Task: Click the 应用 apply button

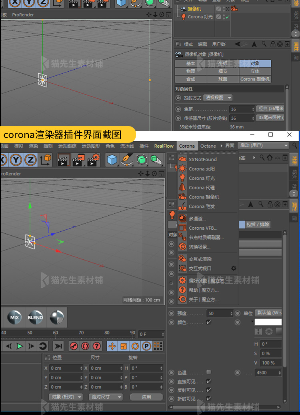Action: [x=146, y=397]
